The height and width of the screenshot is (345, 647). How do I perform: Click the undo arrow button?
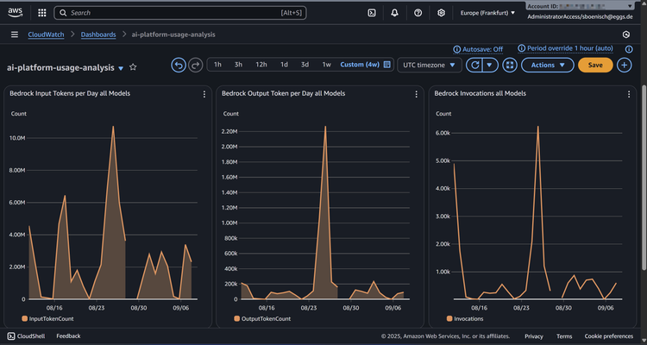(x=179, y=65)
